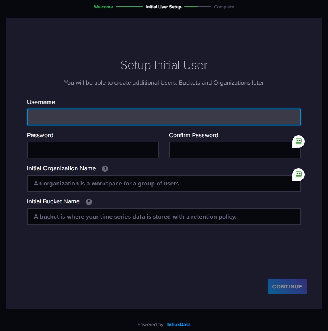Click the Password label text

pos(40,135)
